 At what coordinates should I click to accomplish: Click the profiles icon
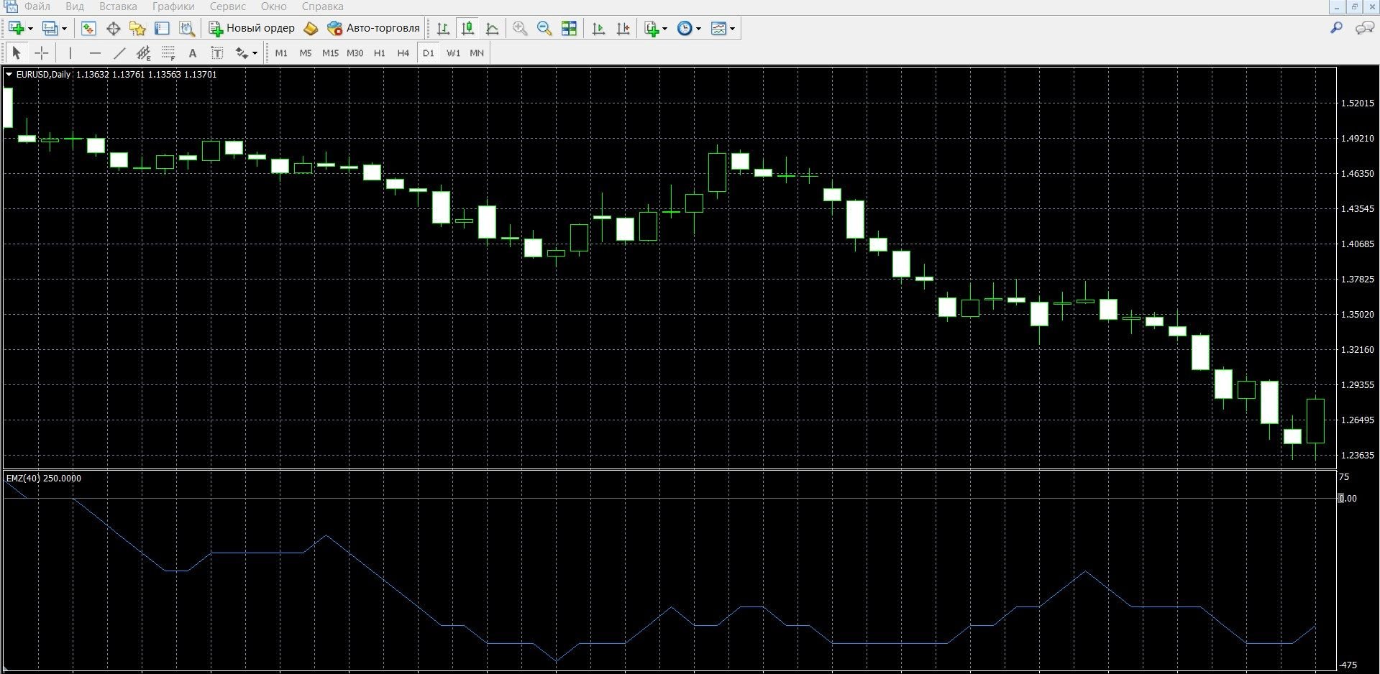coord(50,28)
